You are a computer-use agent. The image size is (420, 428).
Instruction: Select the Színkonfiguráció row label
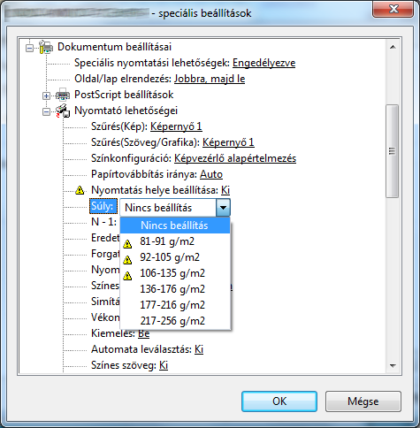pyautogui.click(x=131, y=158)
